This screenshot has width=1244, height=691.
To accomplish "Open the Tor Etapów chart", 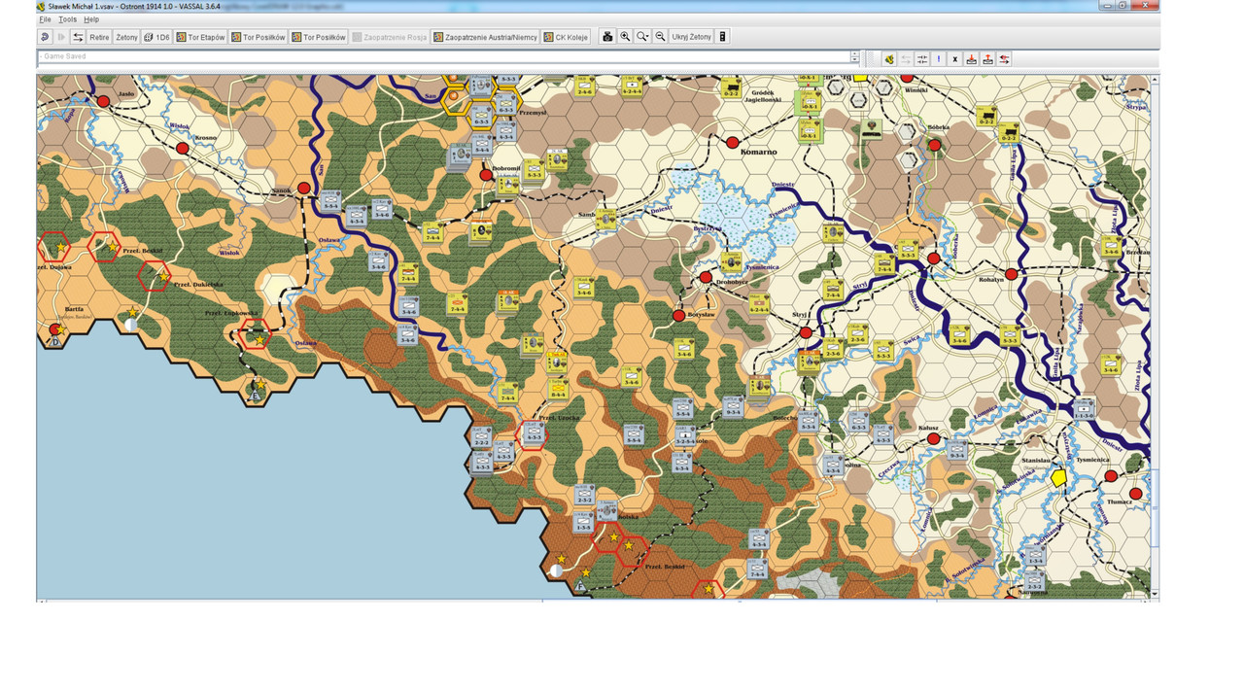I will tap(200, 37).
